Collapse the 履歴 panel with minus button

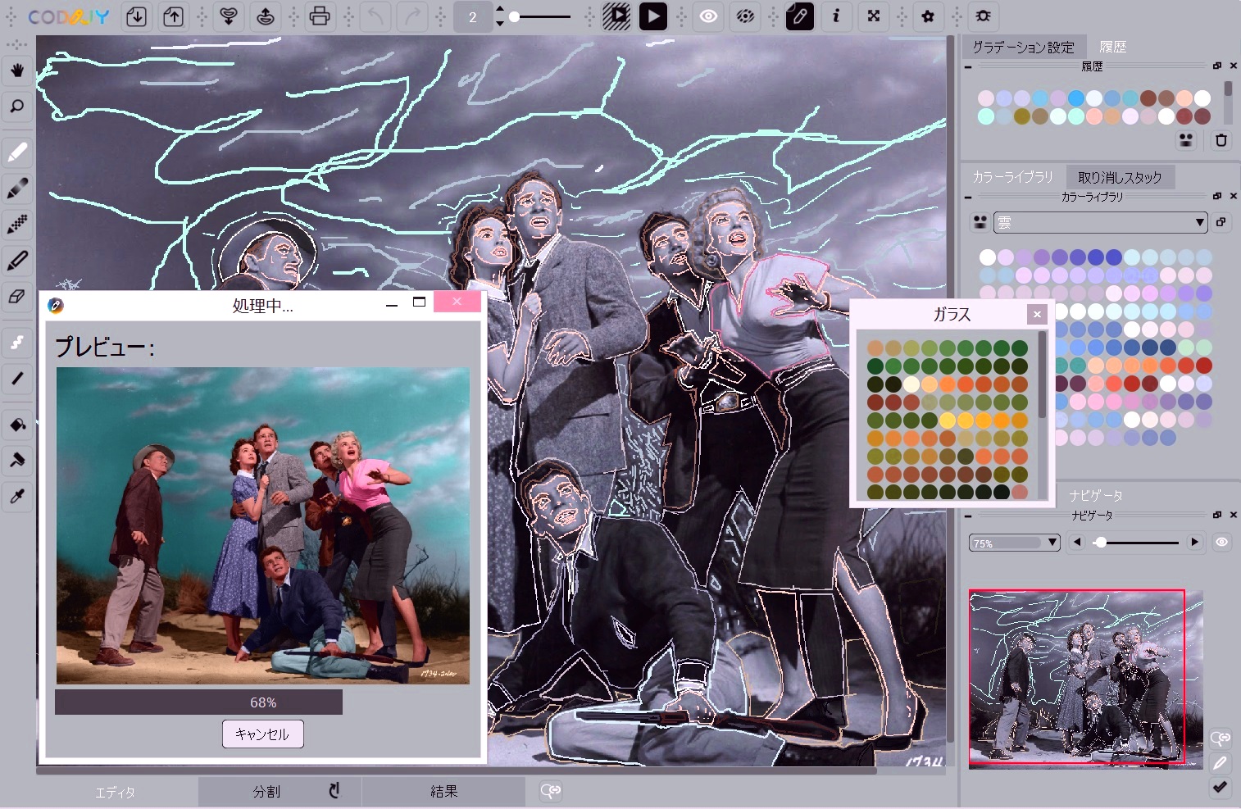pyautogui.click(x=968, y=66)
